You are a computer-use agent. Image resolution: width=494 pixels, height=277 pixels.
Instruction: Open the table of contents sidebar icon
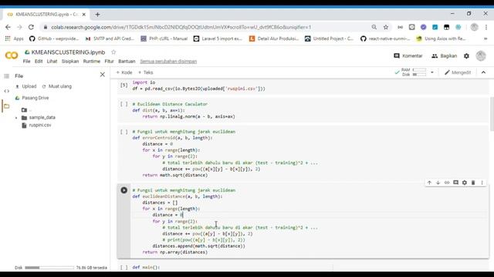[x=7, y=76]
